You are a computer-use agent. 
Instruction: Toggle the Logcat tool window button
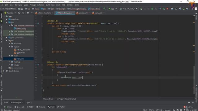19,107
